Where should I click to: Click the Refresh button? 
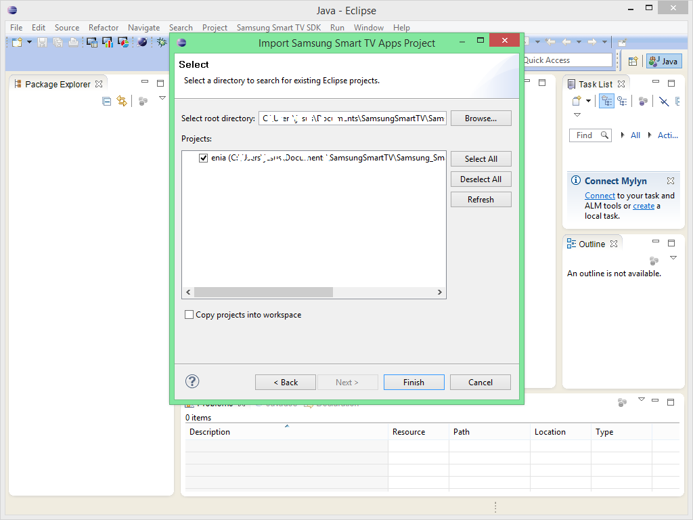481,200
